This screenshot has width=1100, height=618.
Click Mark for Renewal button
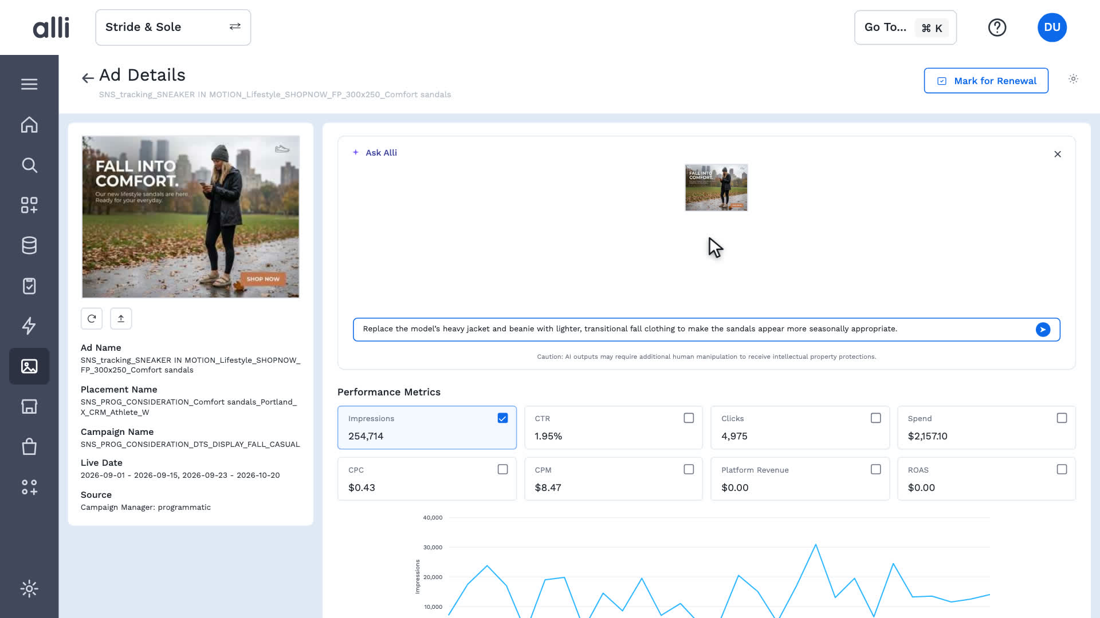[x=986, y=81]
